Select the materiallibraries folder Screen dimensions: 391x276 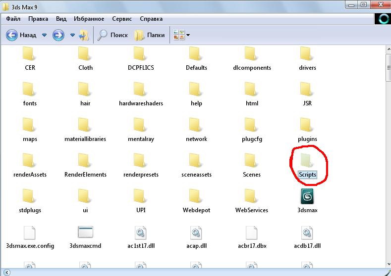tap(85, 130)
